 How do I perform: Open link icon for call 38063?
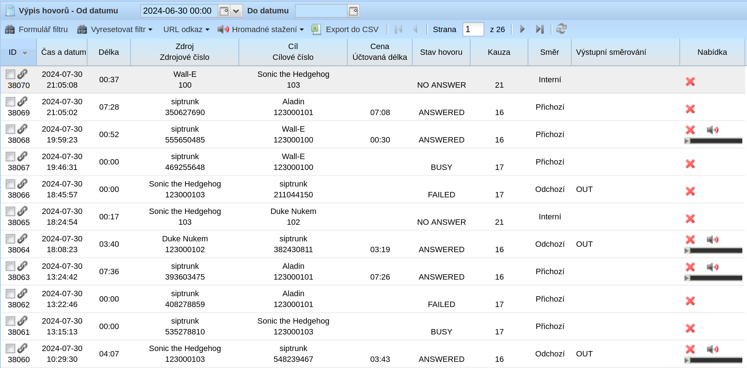click(x=22, y=266)
